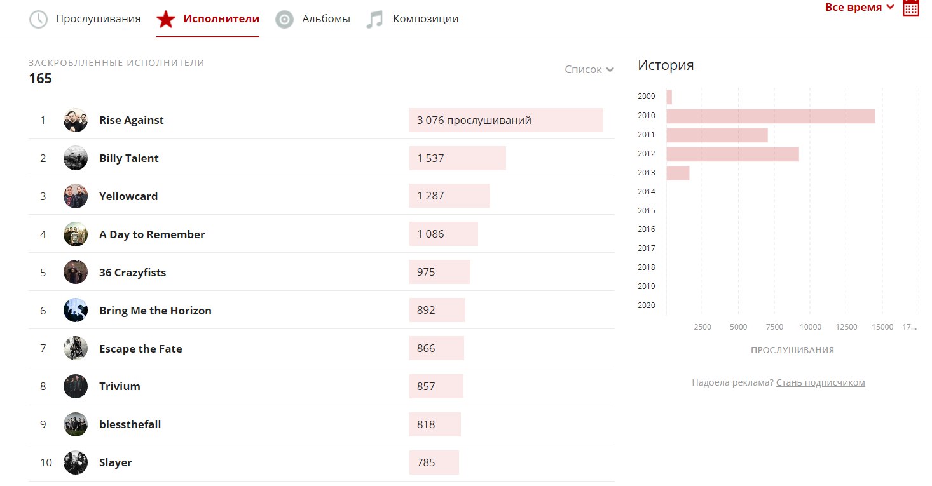Click Yellowcard artist avatar

76,196
